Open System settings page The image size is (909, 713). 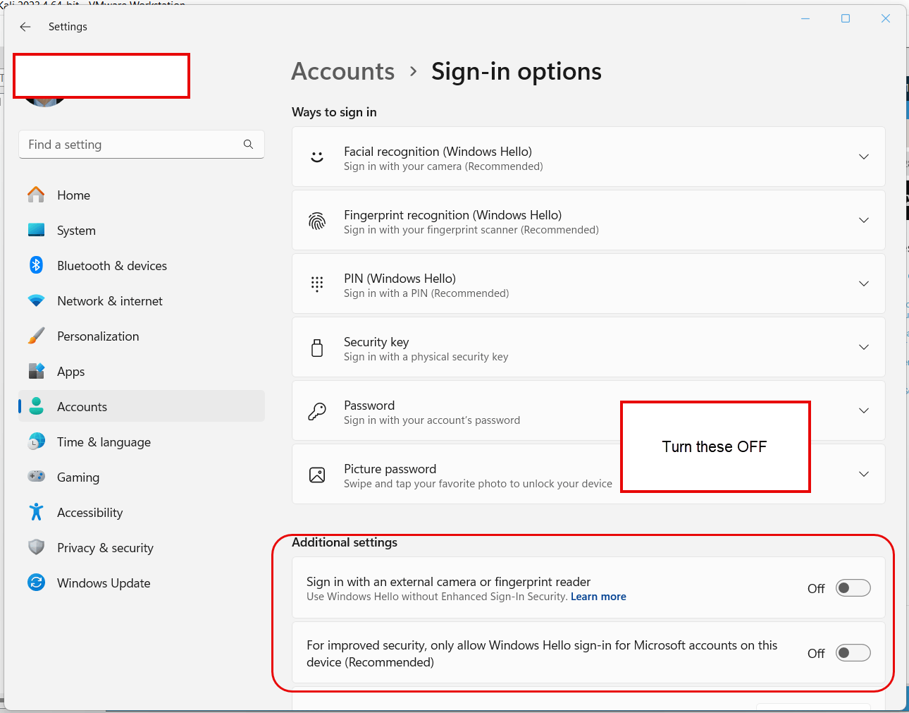(x=142, y=230)
